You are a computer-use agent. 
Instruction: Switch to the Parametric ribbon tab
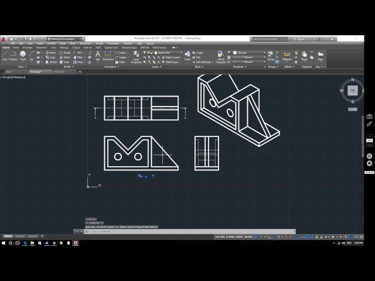42,47
